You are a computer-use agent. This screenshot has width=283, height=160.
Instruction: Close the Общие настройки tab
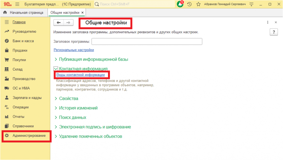click(82, 13)
